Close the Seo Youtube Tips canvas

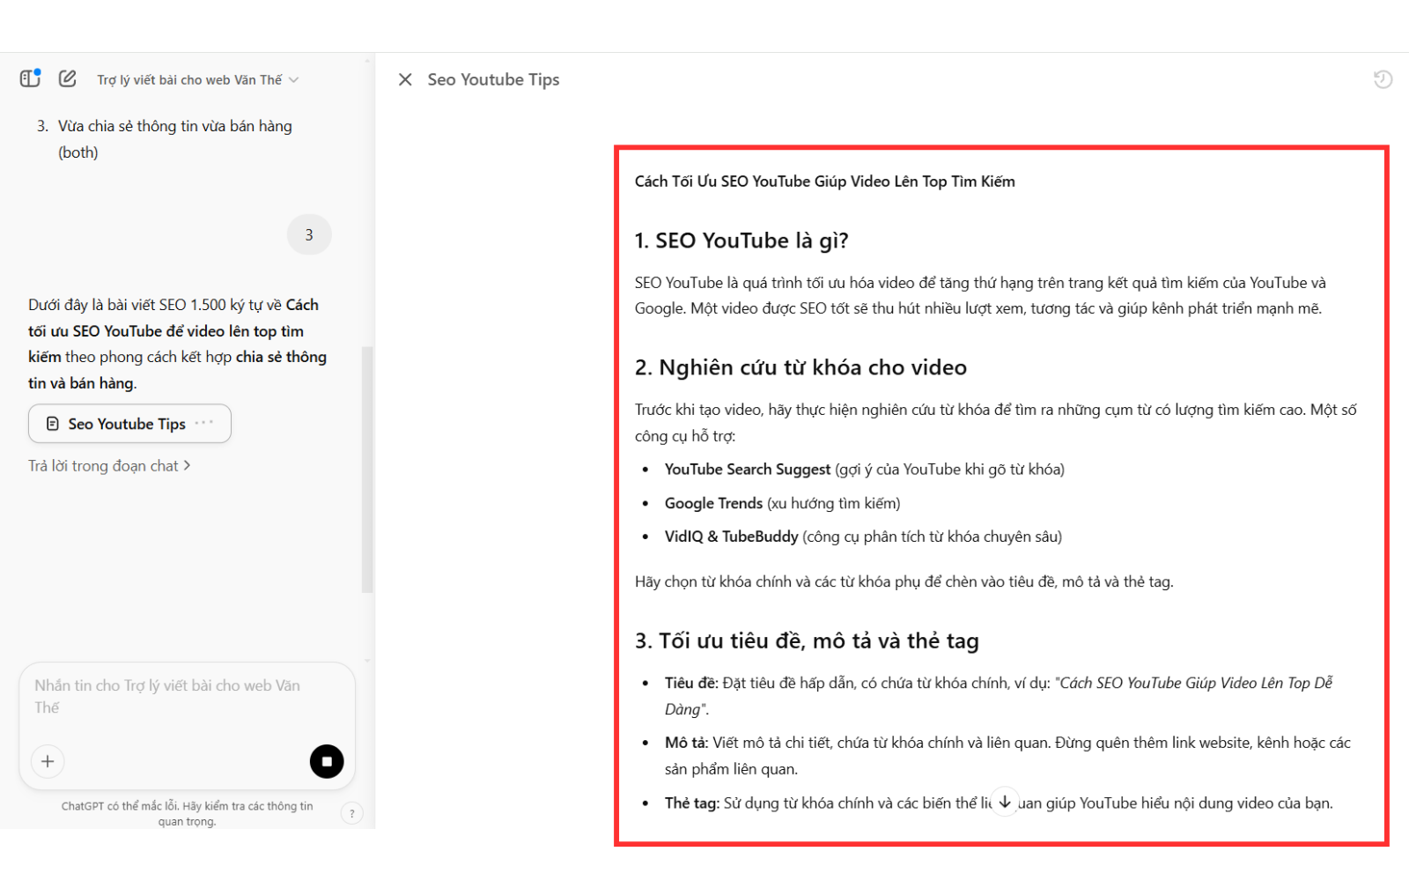click(405, 79)
